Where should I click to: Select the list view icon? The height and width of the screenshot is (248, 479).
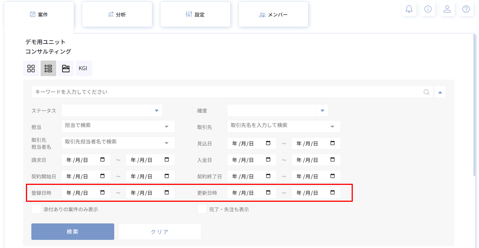(x=48, y=68)
